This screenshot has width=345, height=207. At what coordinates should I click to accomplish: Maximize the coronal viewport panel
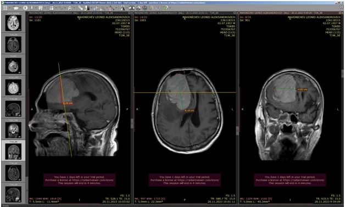(340, 13)
